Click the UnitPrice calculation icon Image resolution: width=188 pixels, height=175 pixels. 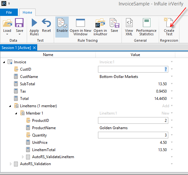(28, 142)
